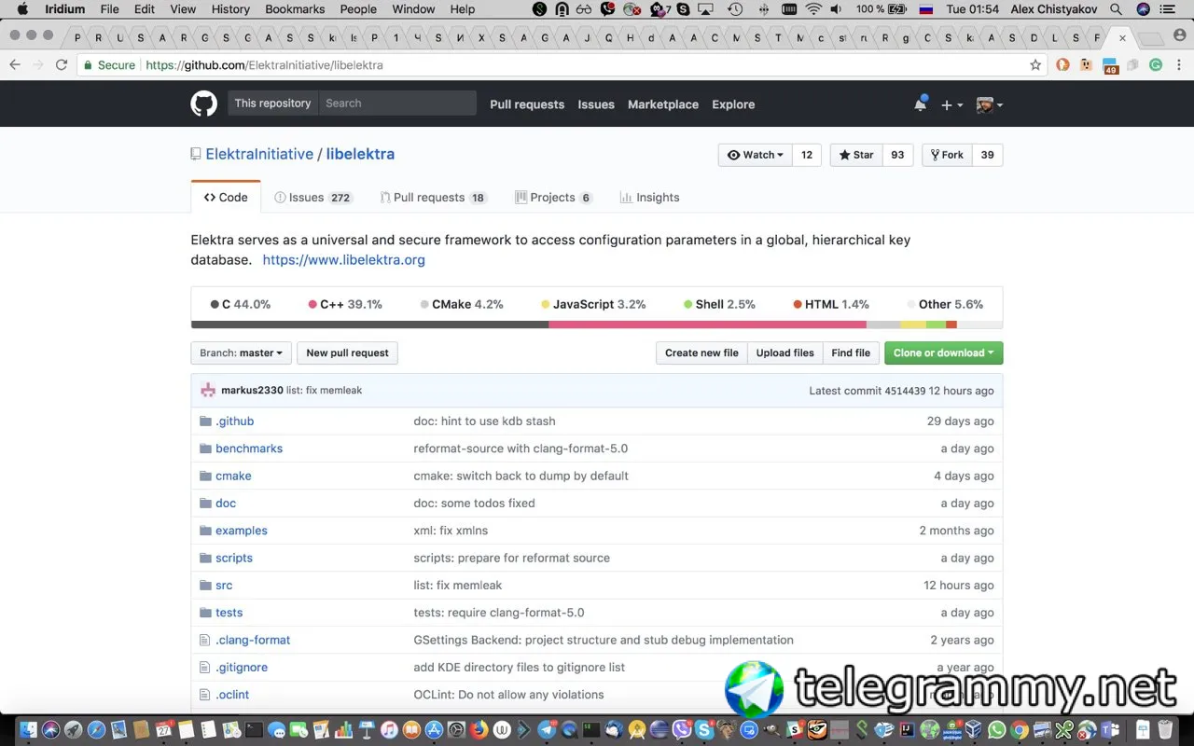Viewport: 1194px width, 746px height.
Task: Click the GitHub search input field
Action: click(397, 104)
